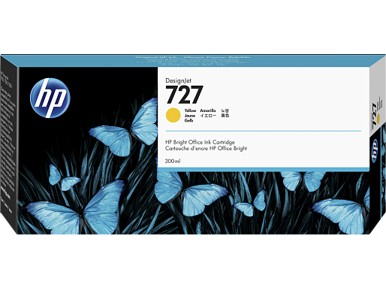This screenshot has height=290, width=386.
Task: Click the 'Gelb' color name
Action: 188,120
